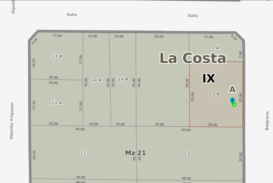The width and height of the screenshot is (273, 183).
Task: Click the 14.50 dimension label
Action: click(34, 63)
